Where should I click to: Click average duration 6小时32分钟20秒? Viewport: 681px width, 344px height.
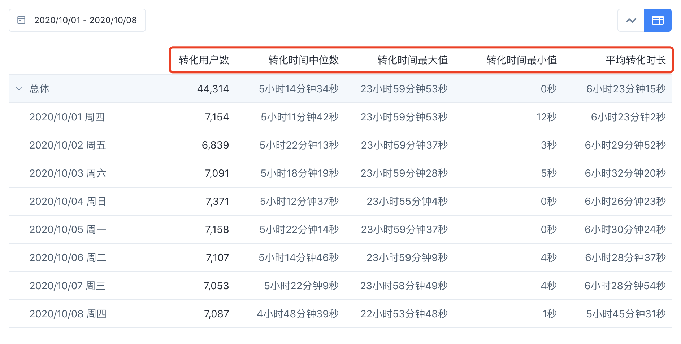click(625, 173)
